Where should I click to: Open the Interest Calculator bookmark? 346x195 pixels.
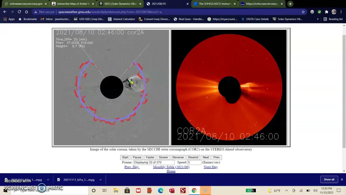(121, 19)
